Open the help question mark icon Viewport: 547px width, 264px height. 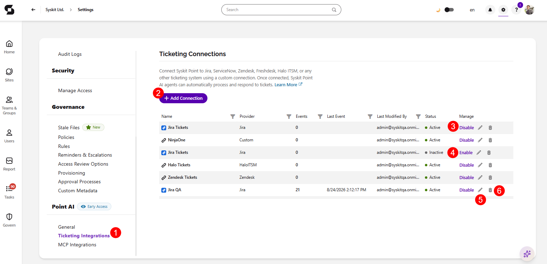click(x=516, y=10)
